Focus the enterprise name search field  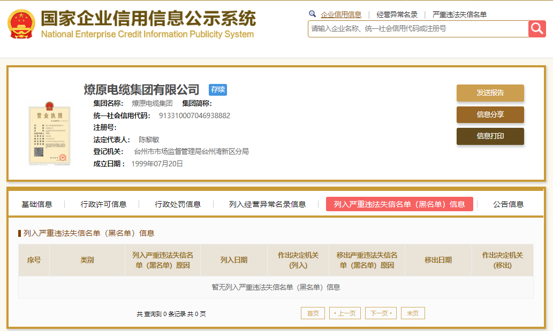[418, 28]
